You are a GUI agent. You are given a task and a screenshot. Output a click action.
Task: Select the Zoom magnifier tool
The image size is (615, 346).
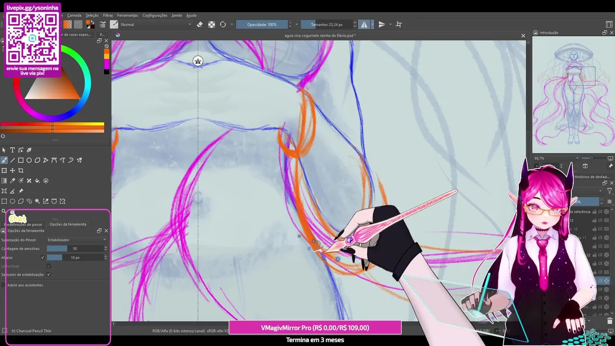coord(4,211)
